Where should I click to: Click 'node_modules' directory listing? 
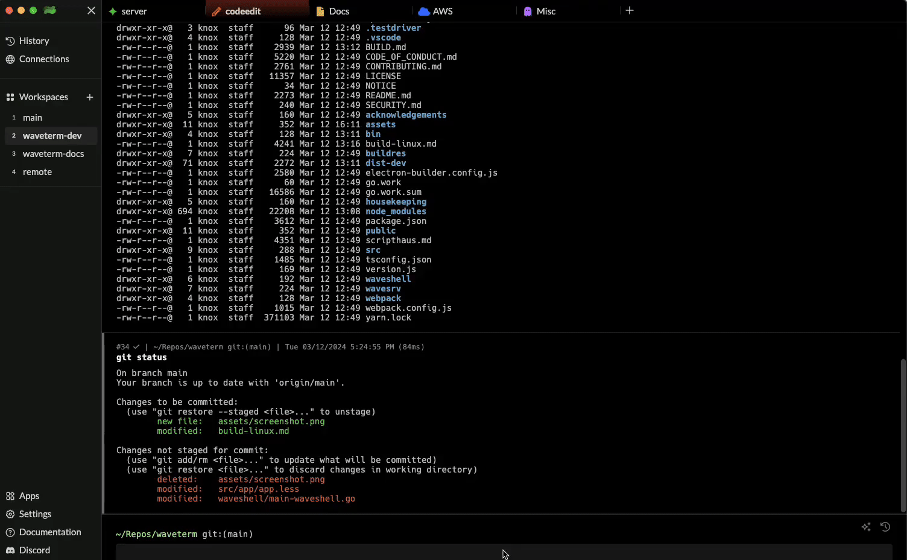tap(396, 211)
